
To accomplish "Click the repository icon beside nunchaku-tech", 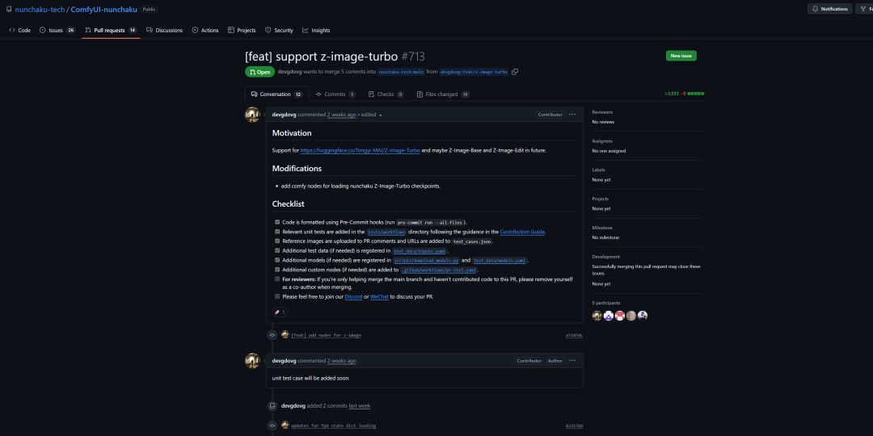I will click(9, 10).
